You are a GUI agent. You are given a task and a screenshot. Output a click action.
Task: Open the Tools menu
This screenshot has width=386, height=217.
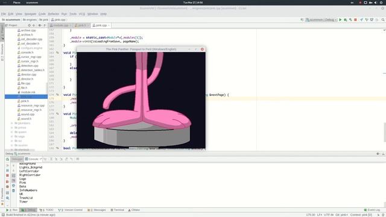(x=73, y=14)
